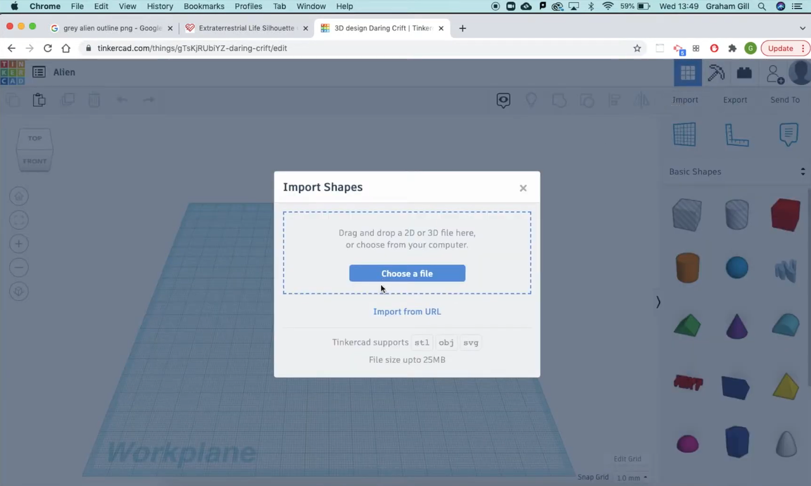This screenshot has height=486, width=811.
Task: Open the browser tab overflow chevron
Action: tap(803, 28)
